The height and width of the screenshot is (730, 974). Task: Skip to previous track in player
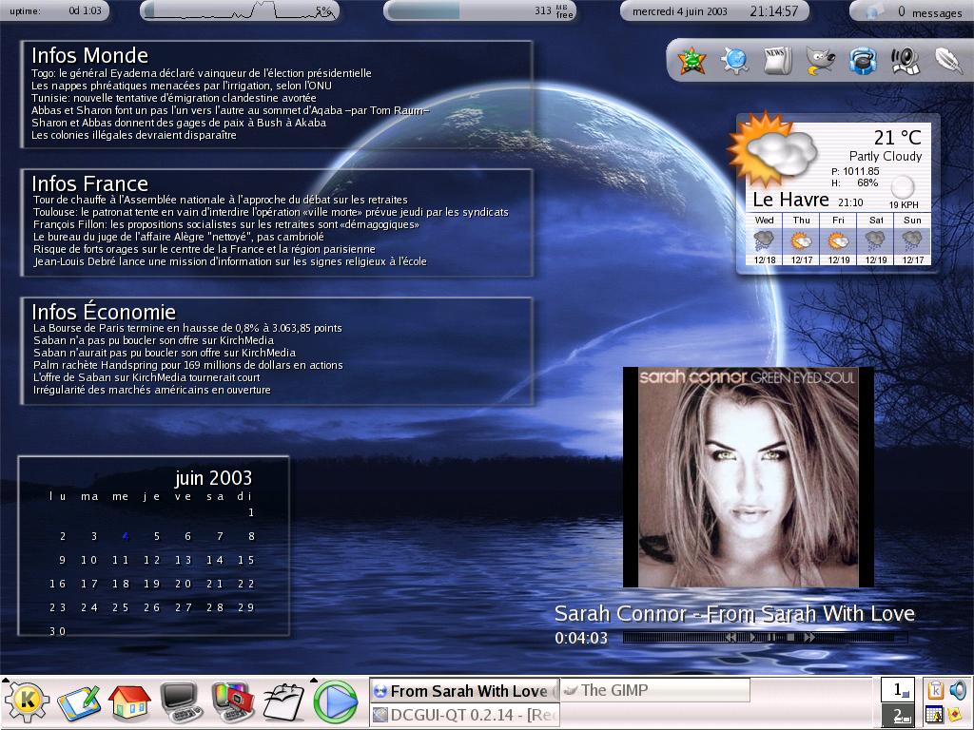pyautogui.click(x=731, y=638)
